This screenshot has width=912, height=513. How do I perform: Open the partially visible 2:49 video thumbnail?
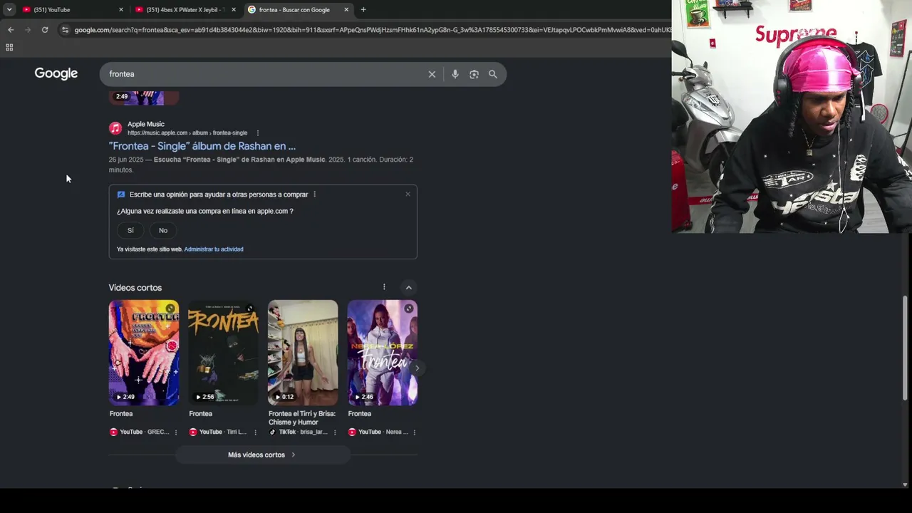tap(144, 98)
